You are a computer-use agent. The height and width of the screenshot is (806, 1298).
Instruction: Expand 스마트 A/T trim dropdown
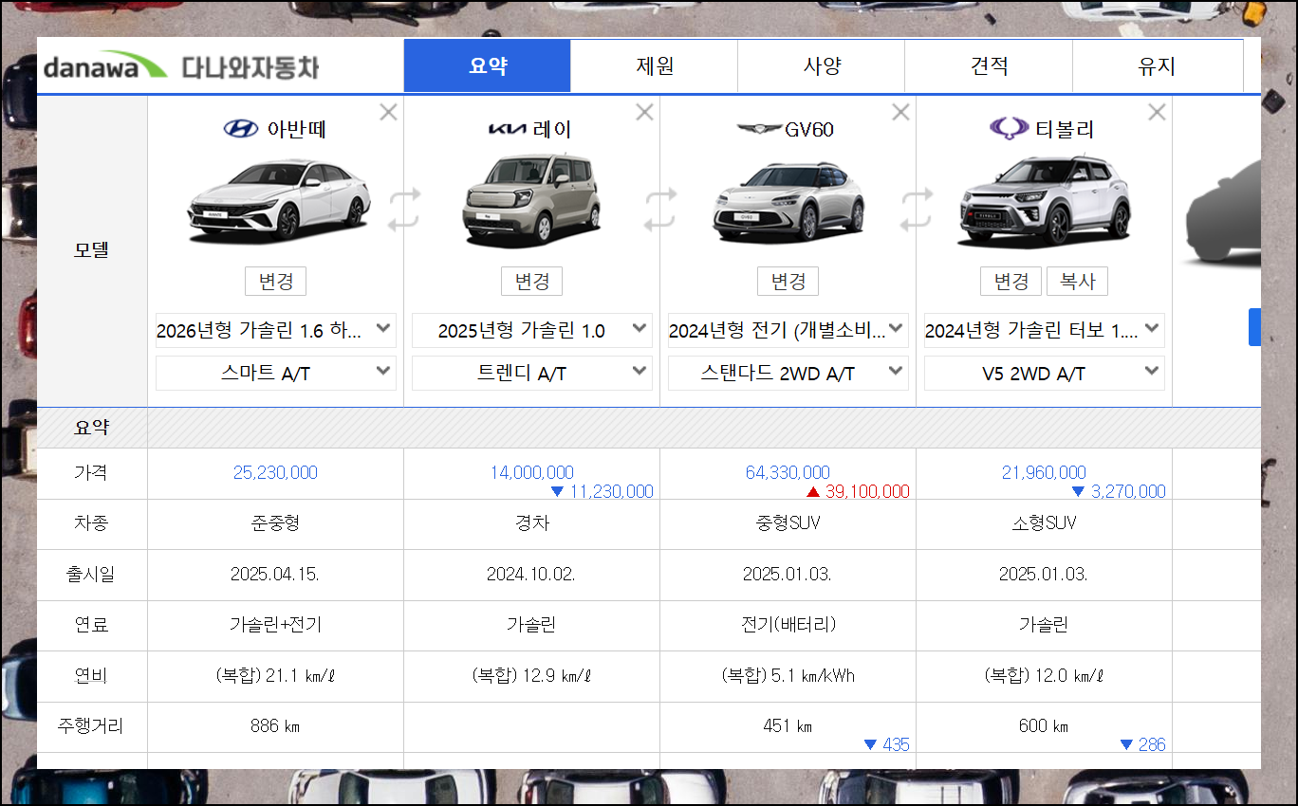276,374
